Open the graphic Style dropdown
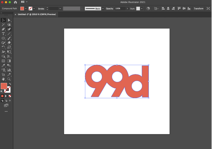This screenshot has width=212, height=149. click(x=142, y=9)
